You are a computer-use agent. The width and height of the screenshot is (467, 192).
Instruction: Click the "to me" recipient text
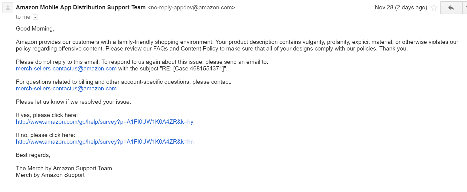23,17
